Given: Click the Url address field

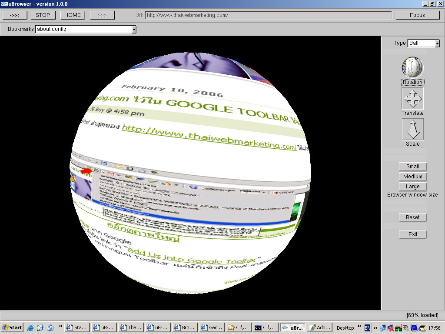Looking at the screenshot, I should click(268, 15).
